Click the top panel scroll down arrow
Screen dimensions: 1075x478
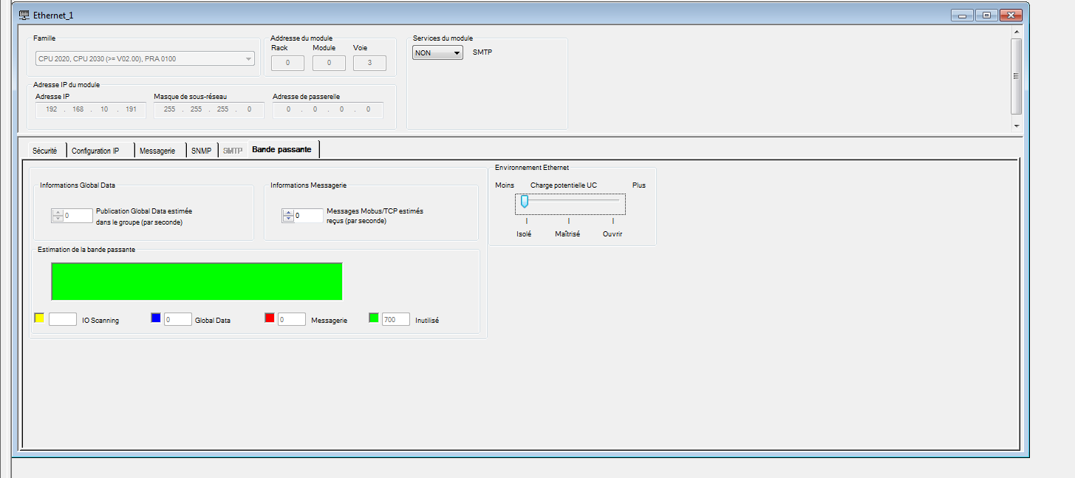click(1017, 126)
